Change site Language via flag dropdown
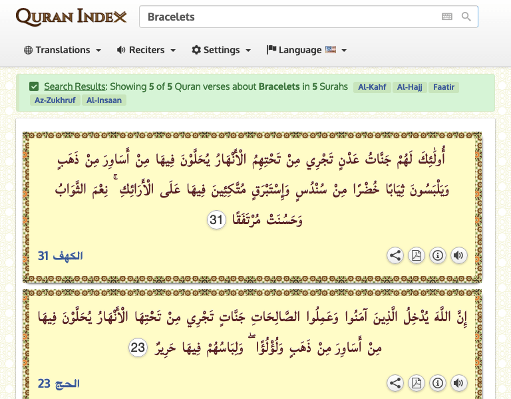Viewport: 511px width, 399px height. tap(307, 50)
